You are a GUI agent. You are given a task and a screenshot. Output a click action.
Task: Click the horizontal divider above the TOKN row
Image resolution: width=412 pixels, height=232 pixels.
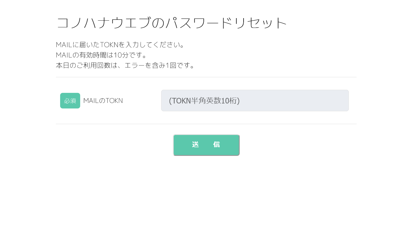(206, 77)
